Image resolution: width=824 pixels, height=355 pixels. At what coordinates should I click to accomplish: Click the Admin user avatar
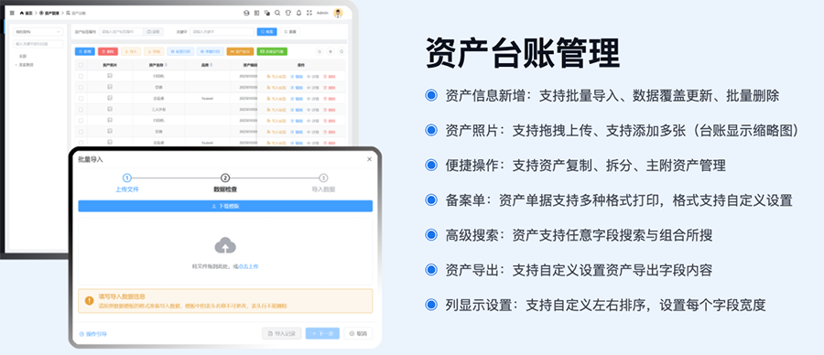click(338, 13)
